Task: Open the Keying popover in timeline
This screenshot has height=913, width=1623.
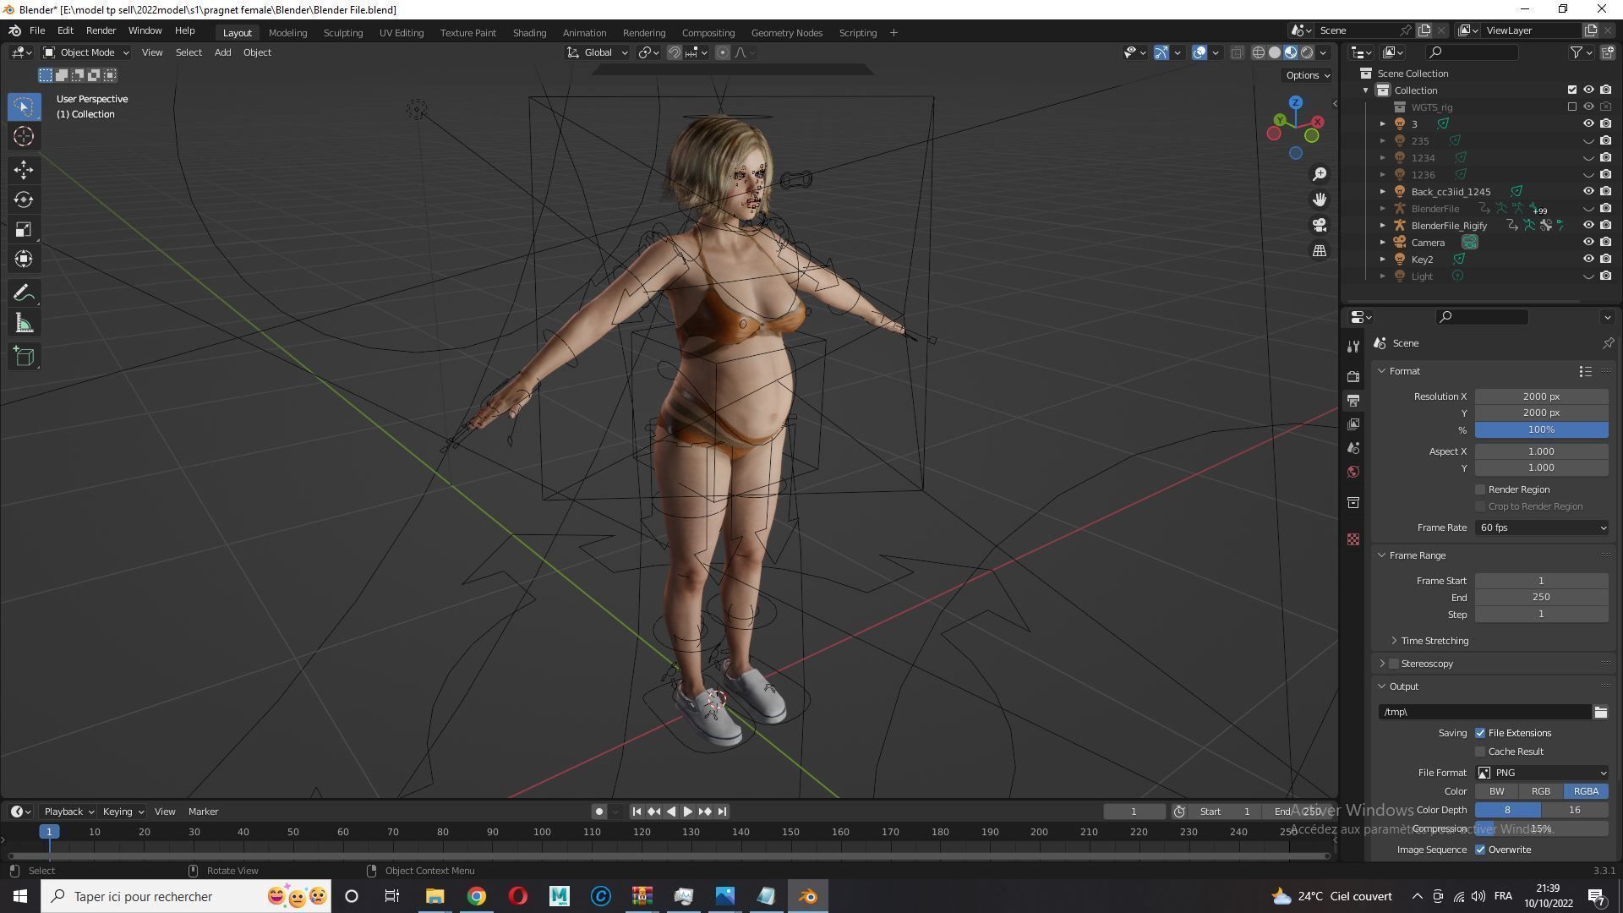Action: pyautogui.click(x=123, y=812)
